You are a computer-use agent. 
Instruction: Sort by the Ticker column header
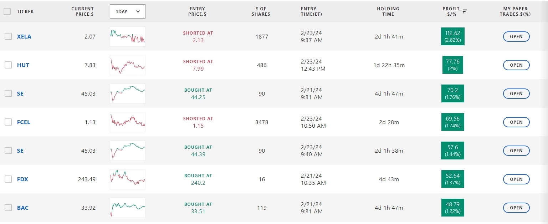click(x=25, y=11)
